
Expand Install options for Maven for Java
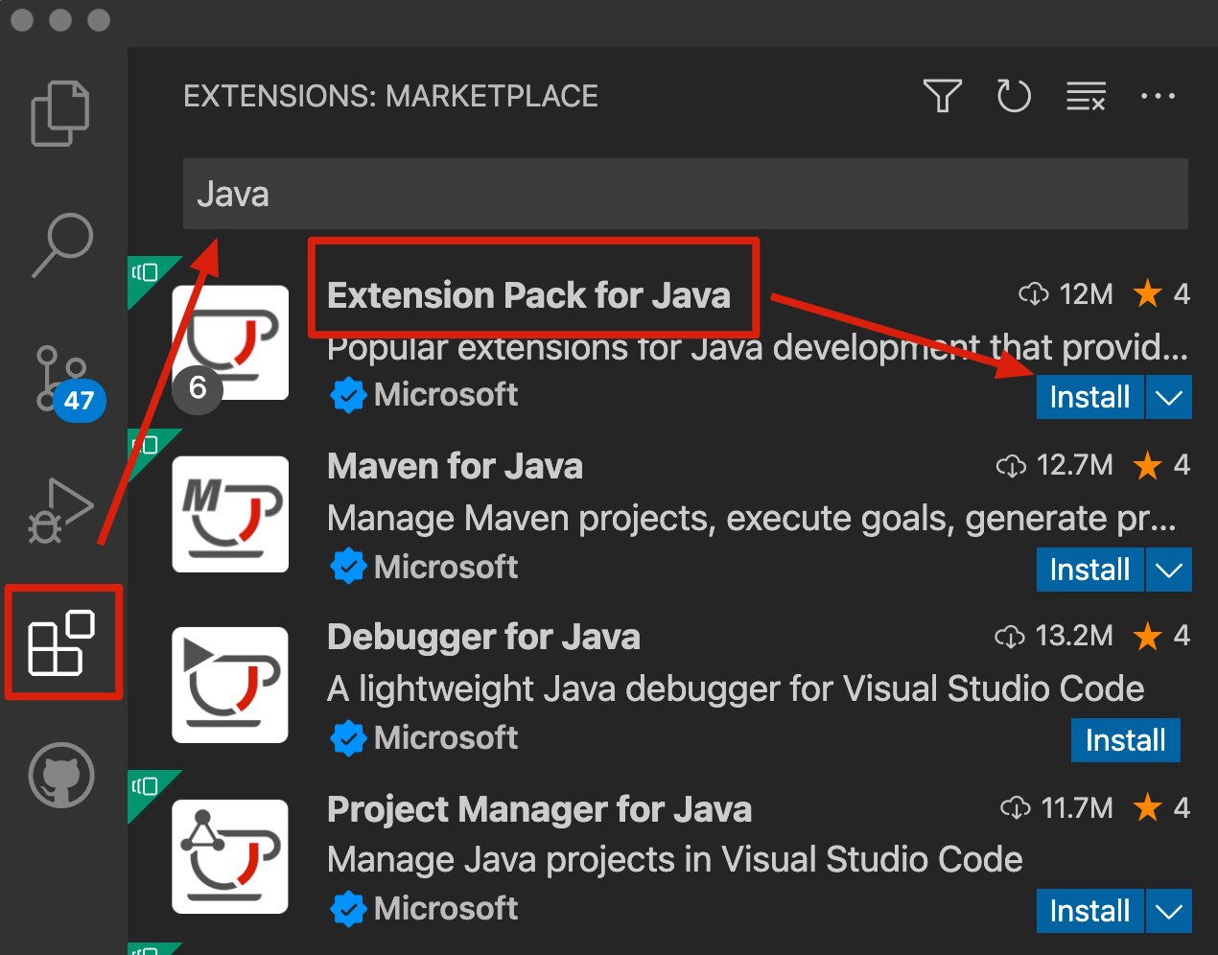point(1168,570)
